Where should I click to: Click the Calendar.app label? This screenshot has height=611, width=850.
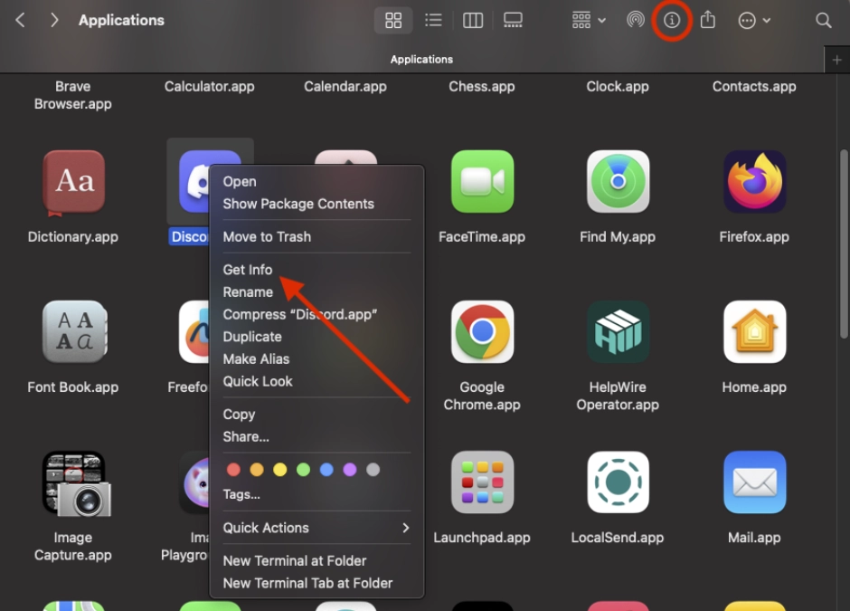point(345,86)
